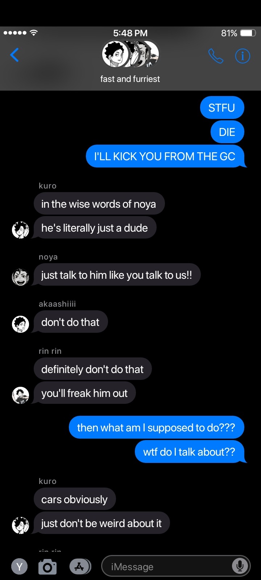Image resolution: width=261 pixels, height=580 pixels.
Task: Tap noya's avatar next to his message
Action: (20, 277)
